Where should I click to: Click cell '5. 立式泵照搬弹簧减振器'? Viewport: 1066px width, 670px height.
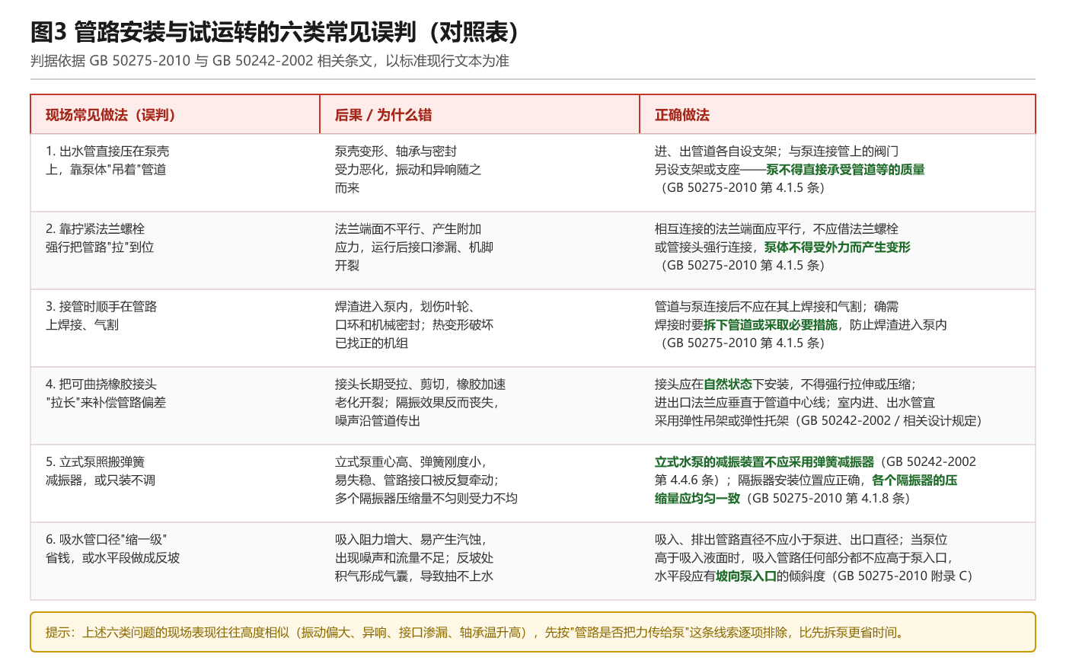[175, 483]
